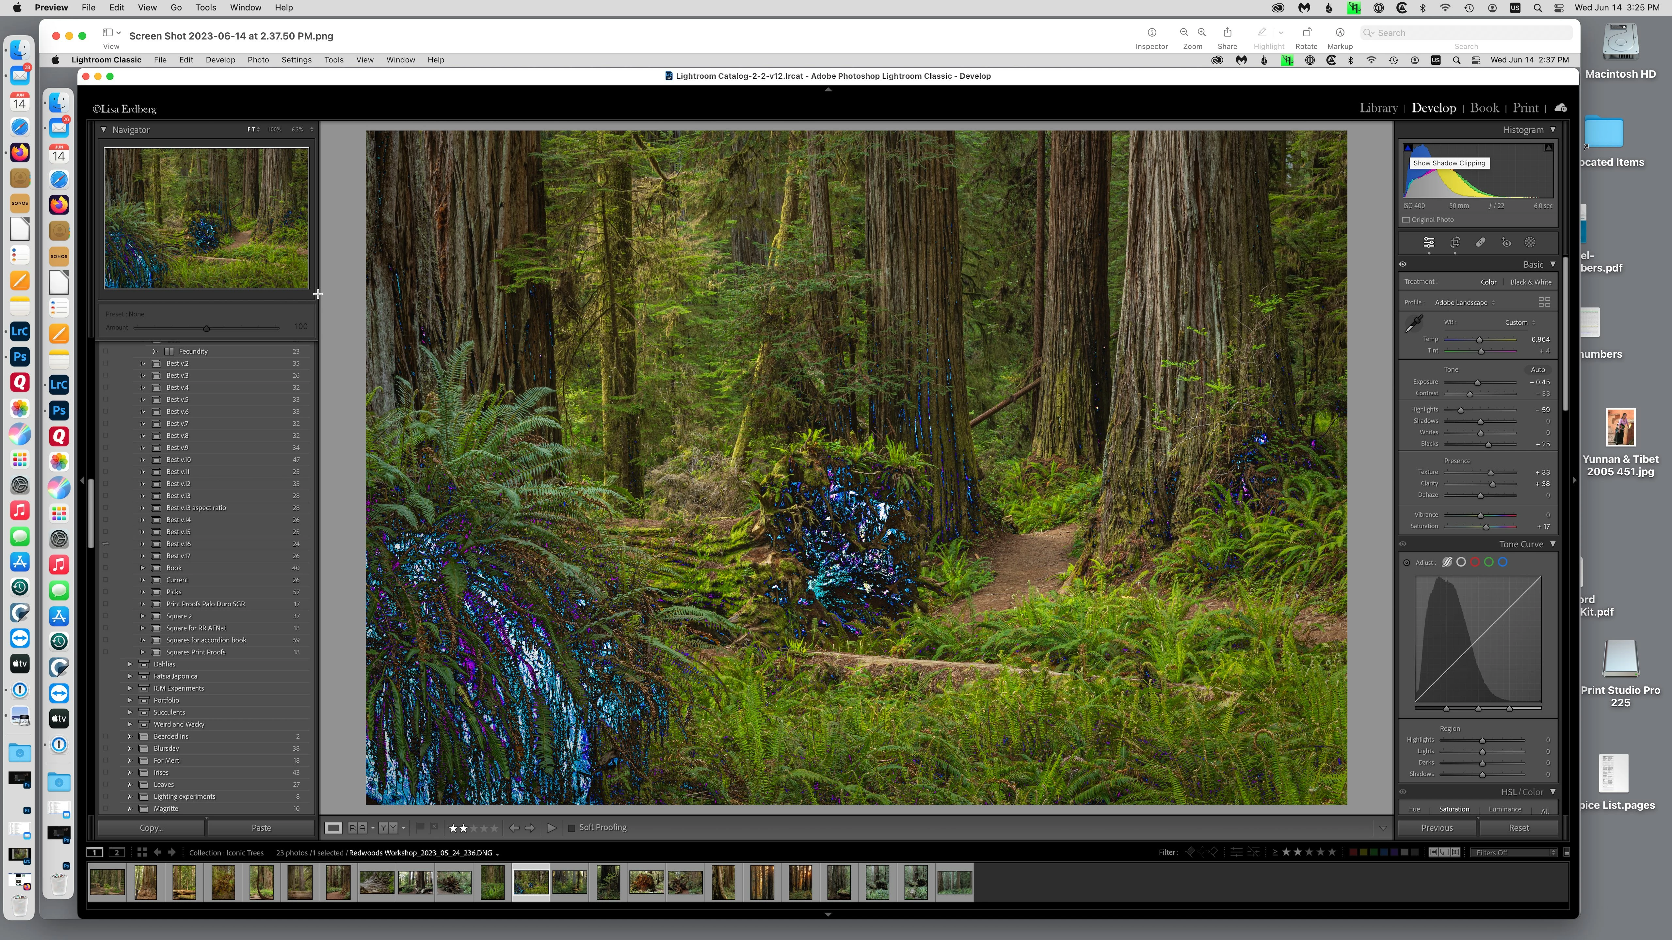1672x940 pixels.
Task: Select the Crop Overlay tool icon
Action: (1455, 243)
